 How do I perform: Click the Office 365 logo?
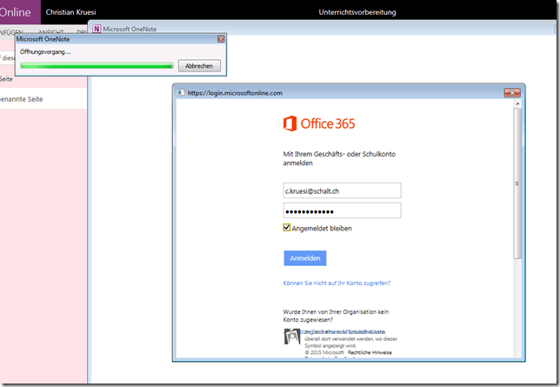click(x=319, y=123)
